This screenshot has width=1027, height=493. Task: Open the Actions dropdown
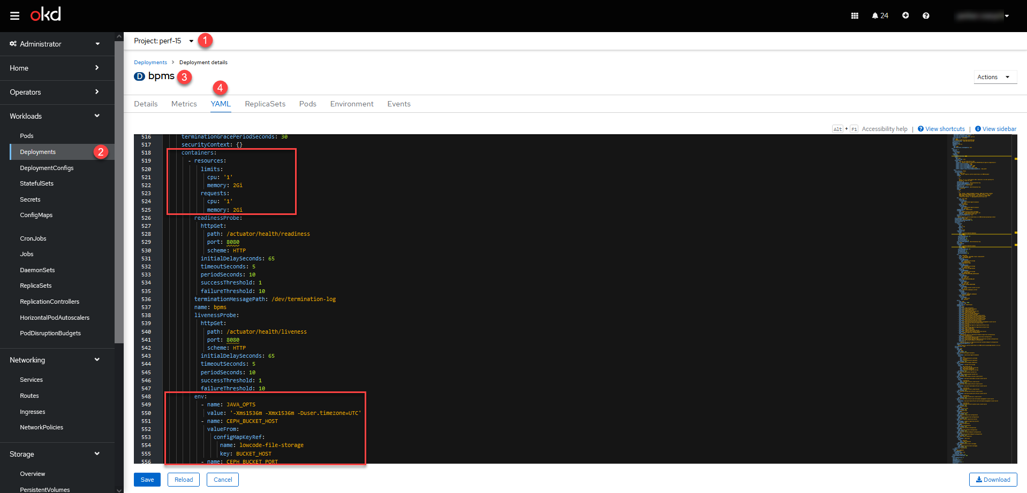(x=995, y=77)
